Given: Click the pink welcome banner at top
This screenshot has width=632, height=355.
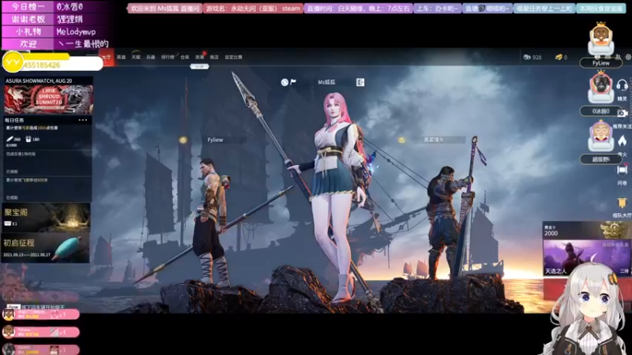Looking at the screenshot, I should pos(165,9).
